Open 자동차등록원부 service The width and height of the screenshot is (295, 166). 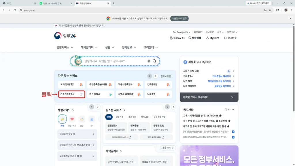[129, 84]
